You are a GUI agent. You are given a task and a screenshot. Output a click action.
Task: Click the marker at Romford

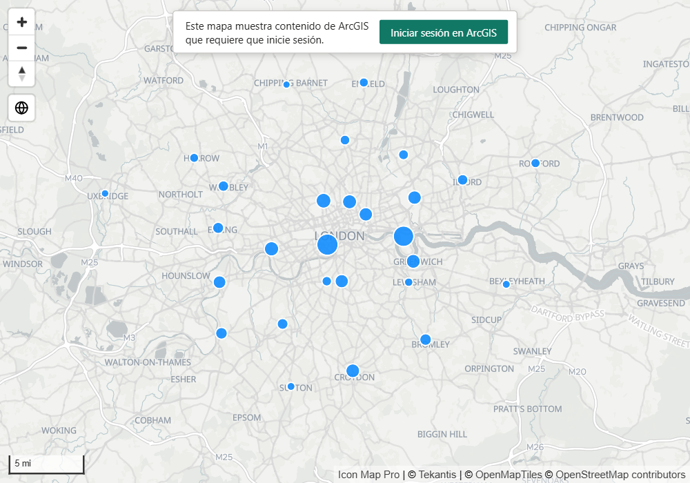535,164
